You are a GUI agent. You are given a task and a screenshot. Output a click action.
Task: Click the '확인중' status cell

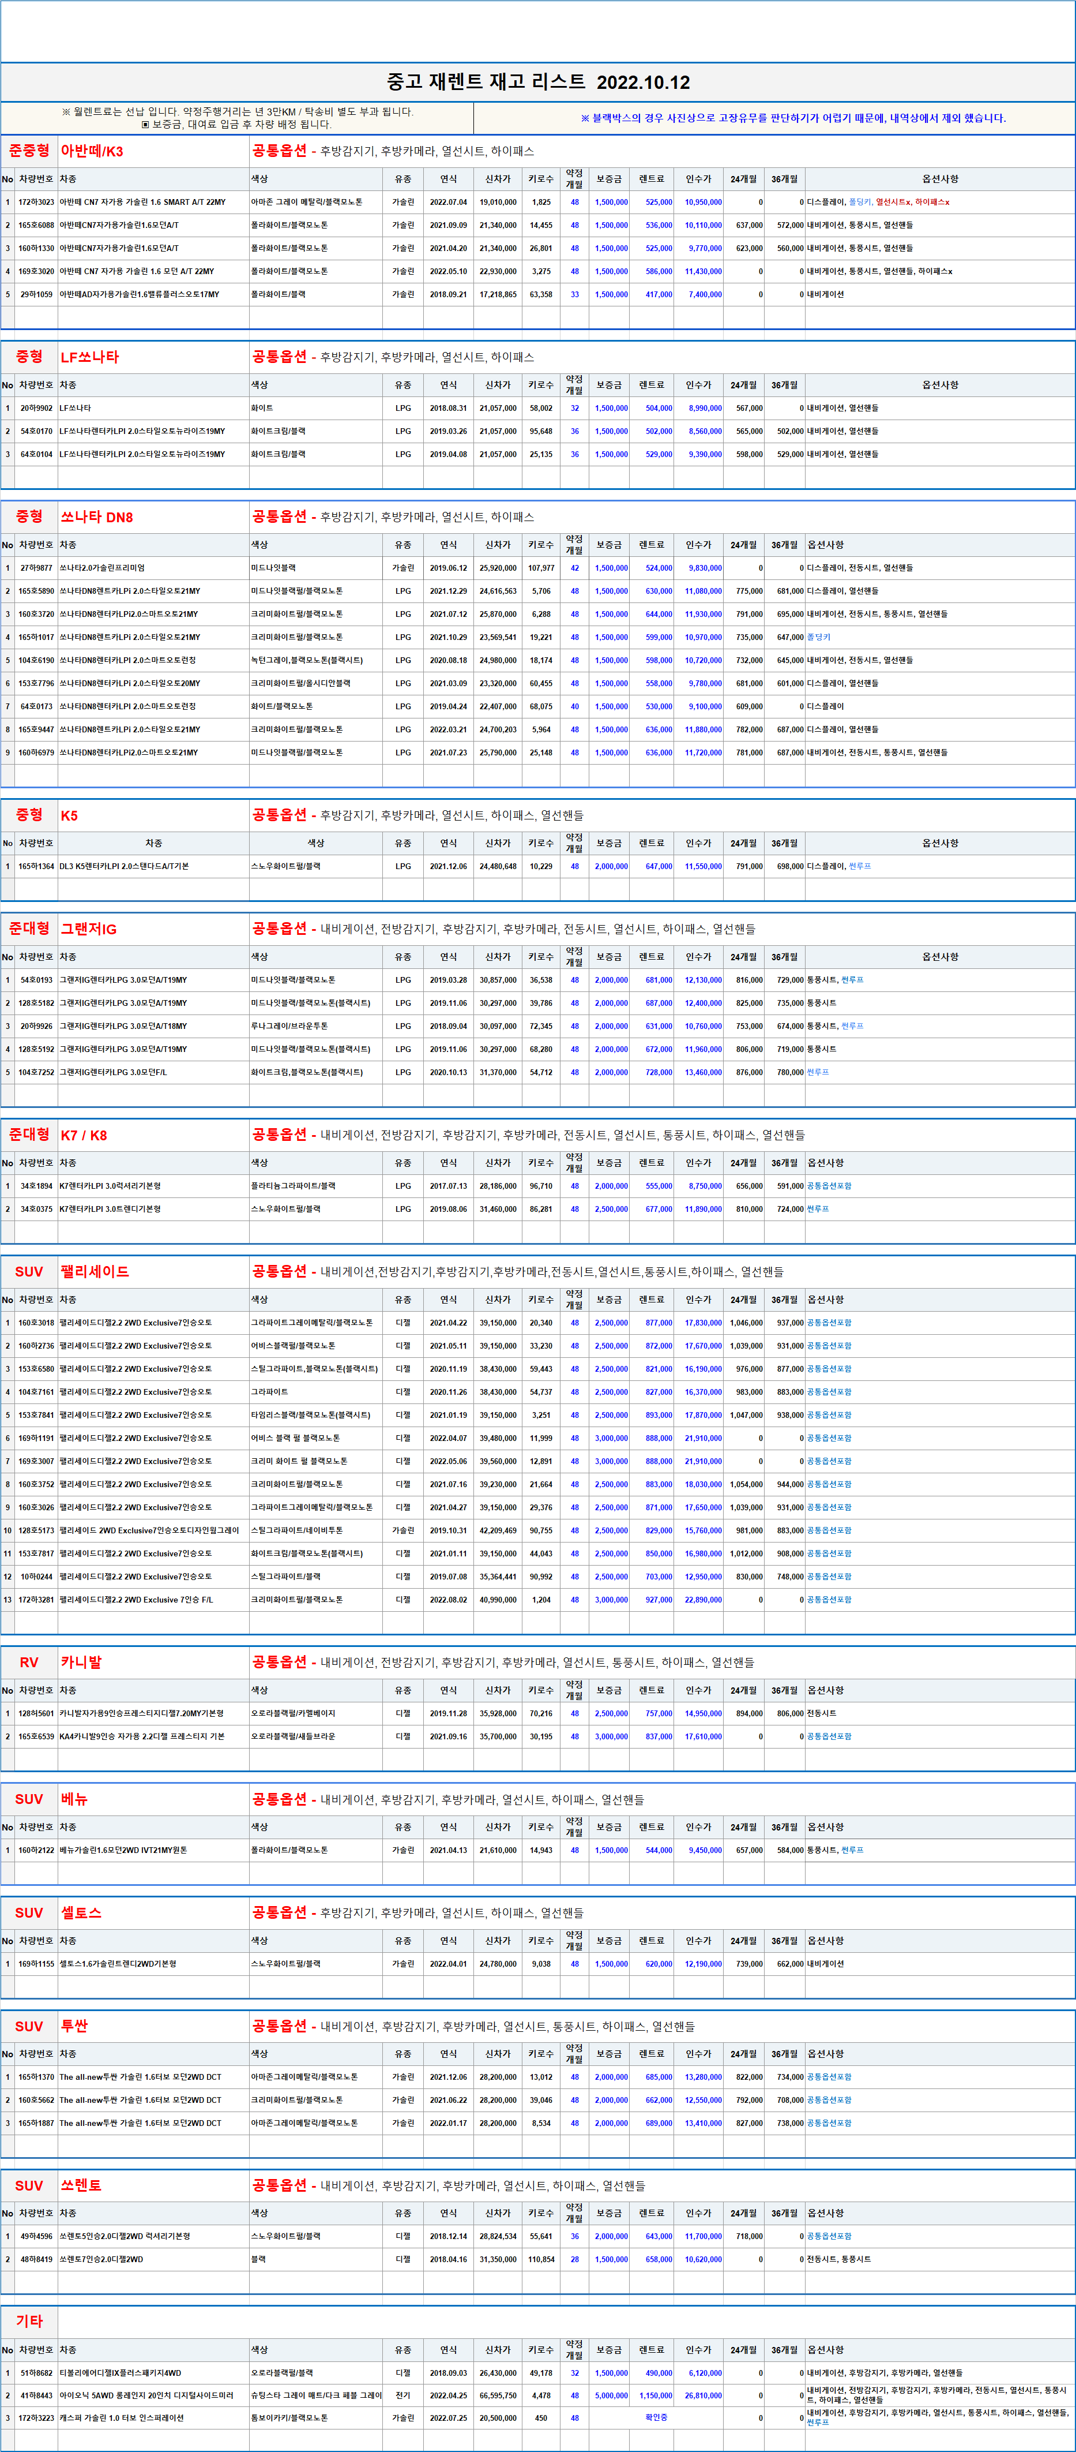tap(656, 2418)
